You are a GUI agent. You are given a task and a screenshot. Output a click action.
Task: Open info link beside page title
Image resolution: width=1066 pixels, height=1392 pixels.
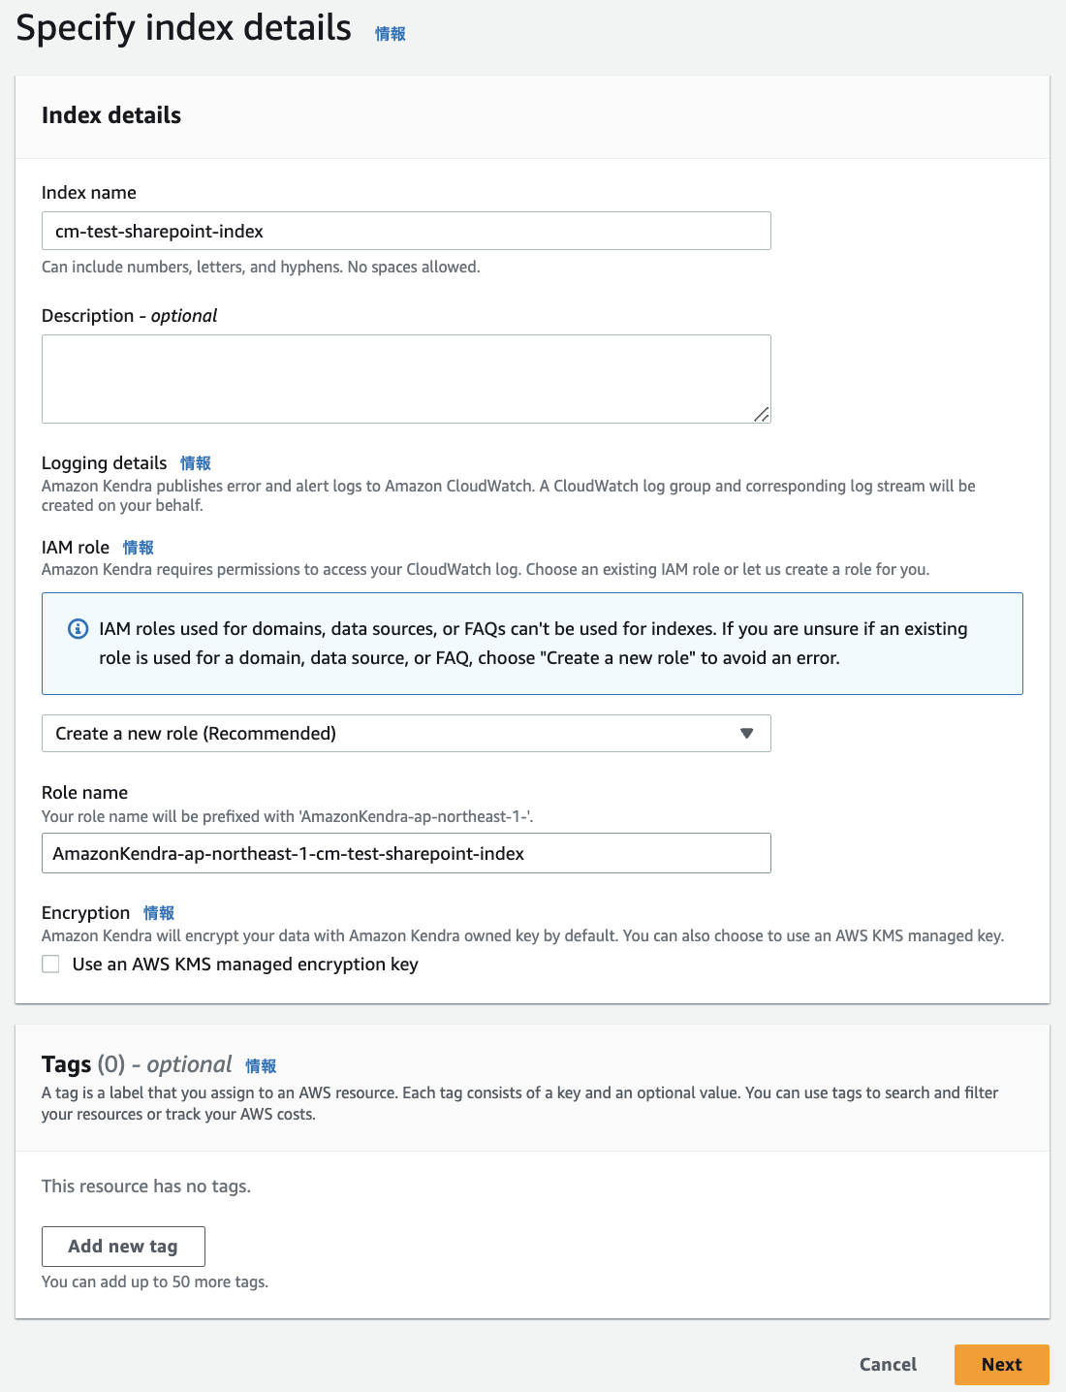click(389, 32)
